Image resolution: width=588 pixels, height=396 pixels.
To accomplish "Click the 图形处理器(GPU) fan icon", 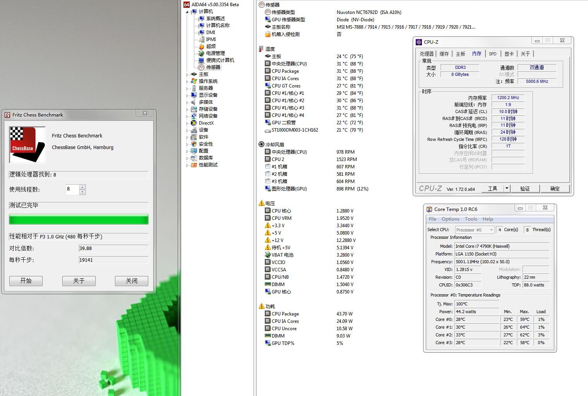I will (267, 189).
